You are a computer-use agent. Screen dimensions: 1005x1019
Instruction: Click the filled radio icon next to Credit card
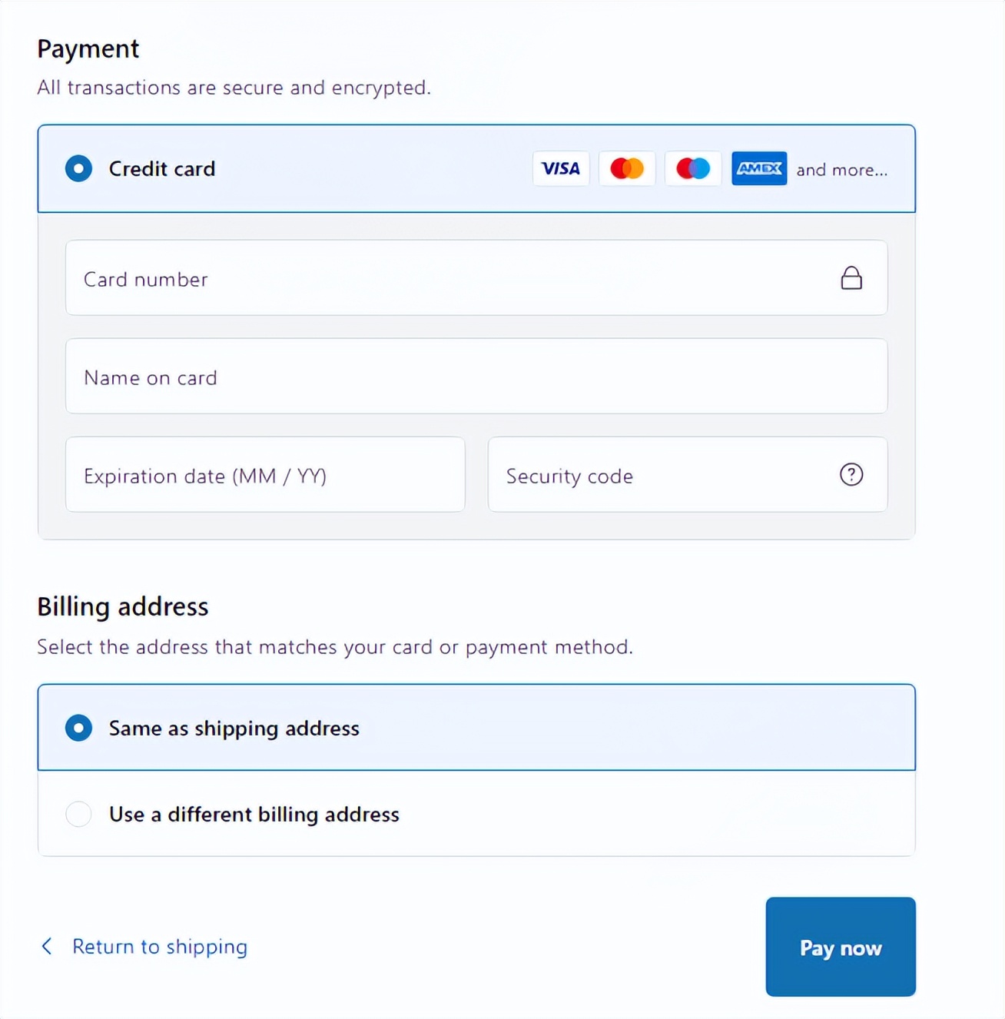click(78, 168)
